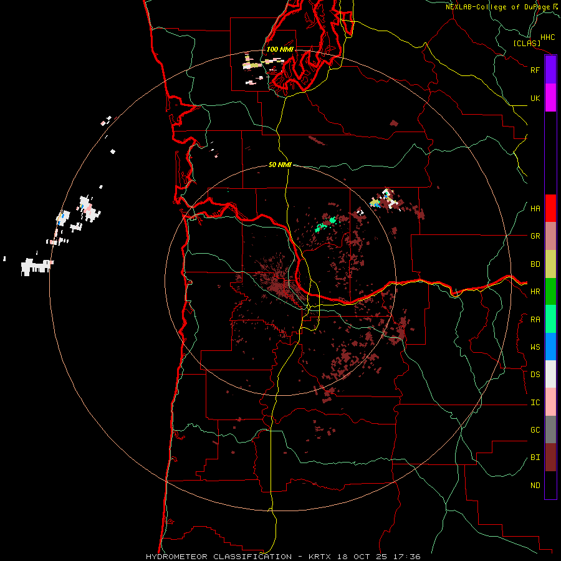Select the BD yellow legend block
The image size is (561, 561).
550,264
